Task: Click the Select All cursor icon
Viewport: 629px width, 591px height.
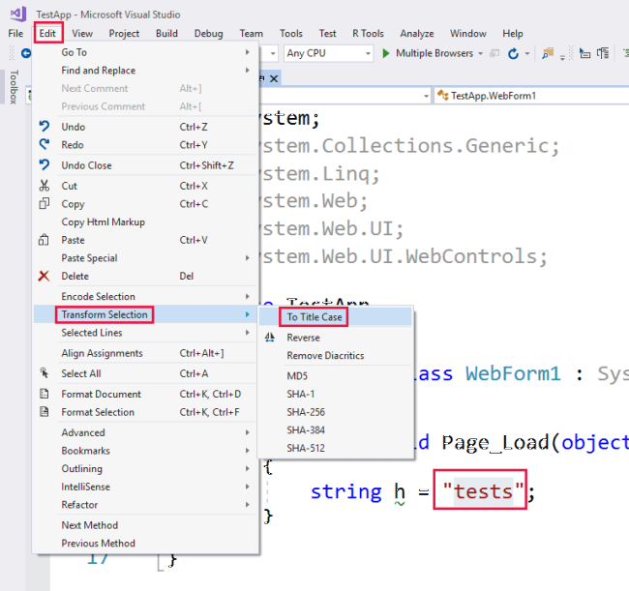Action: 45,373
